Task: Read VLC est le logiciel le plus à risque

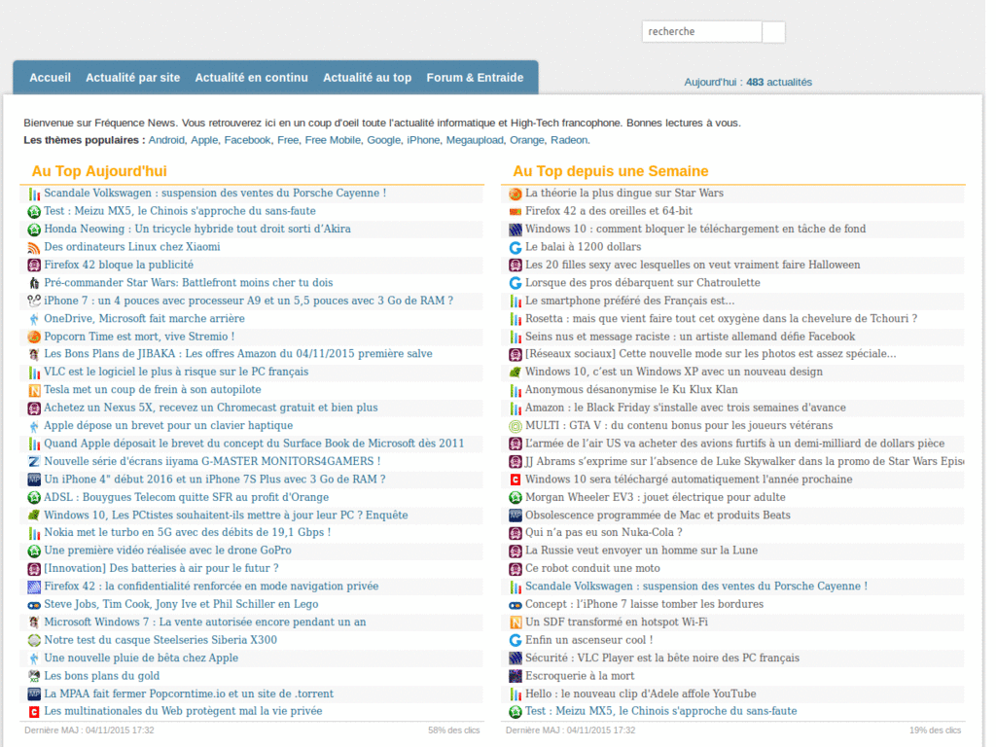Action: pyautogui.click(x=176, y=372)
